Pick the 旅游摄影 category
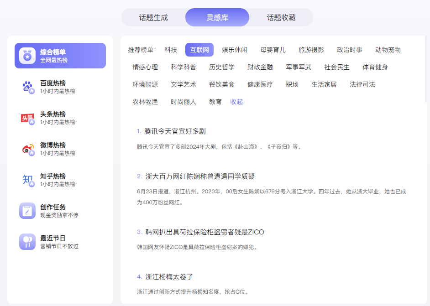Image resolution: width=430 pixels, height=306 pixels. [x=311, y=50]
